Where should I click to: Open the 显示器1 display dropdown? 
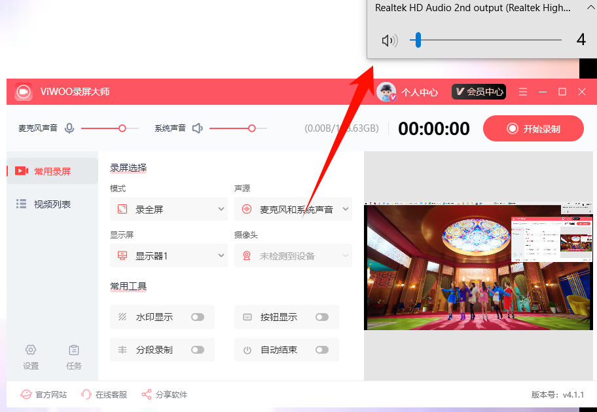click(x=169, y=255)
